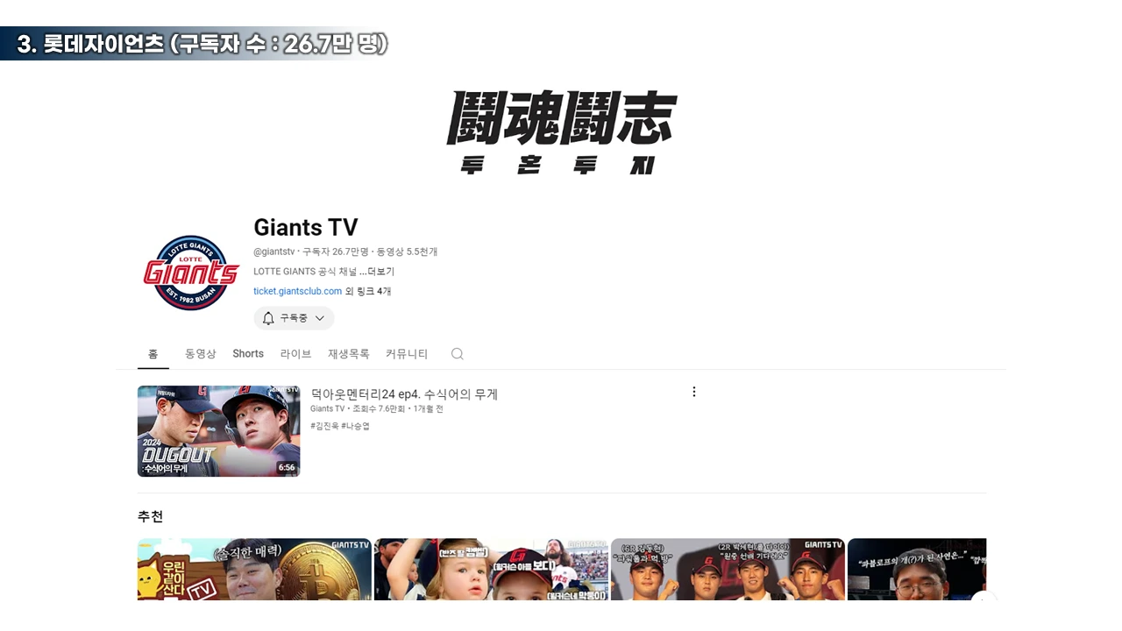Open the 라이브 live tab
Image resolution: width=1122 pixels, height=631 pixels.
coord(295,353)
